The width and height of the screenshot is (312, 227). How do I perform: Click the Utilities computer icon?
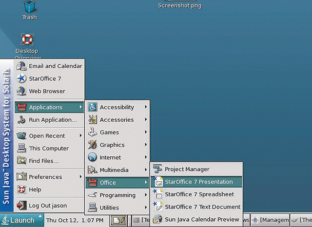pos(93,208)
